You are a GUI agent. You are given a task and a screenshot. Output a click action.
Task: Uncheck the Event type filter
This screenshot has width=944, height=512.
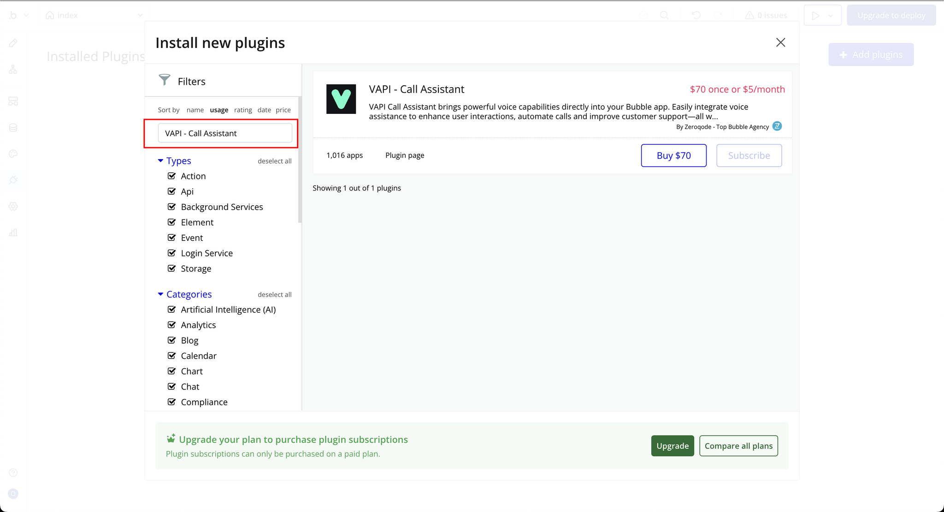(171, 238)
